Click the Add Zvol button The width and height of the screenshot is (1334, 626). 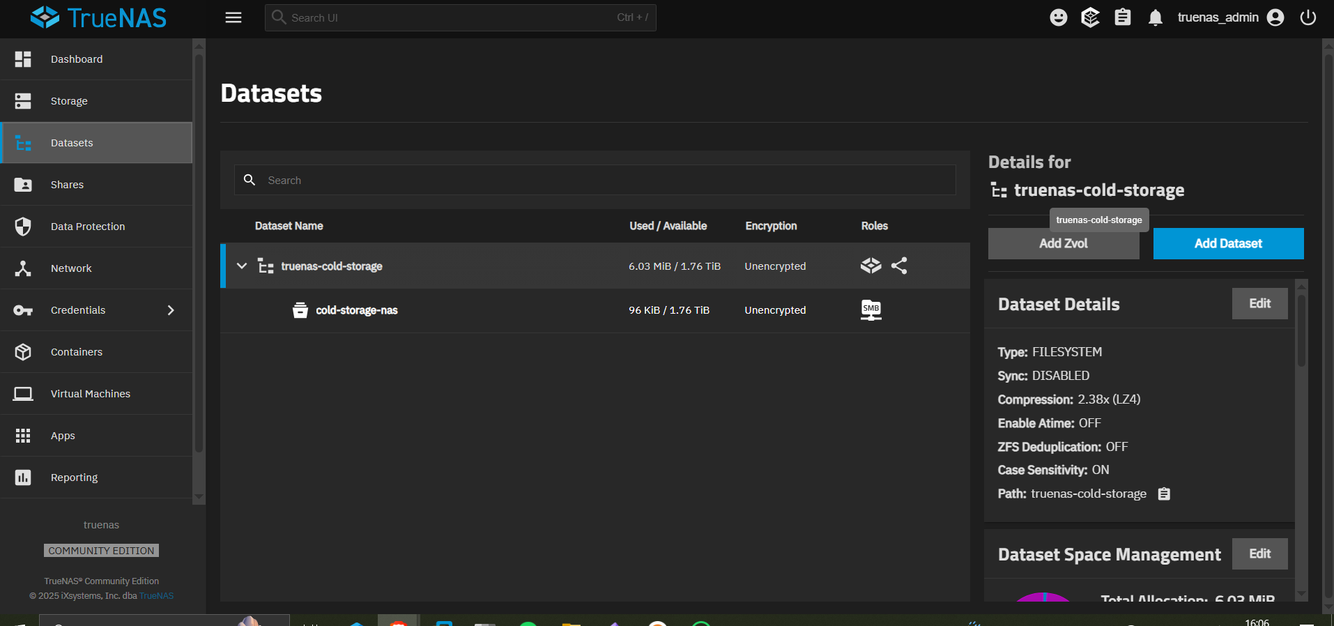[1064, 243]
